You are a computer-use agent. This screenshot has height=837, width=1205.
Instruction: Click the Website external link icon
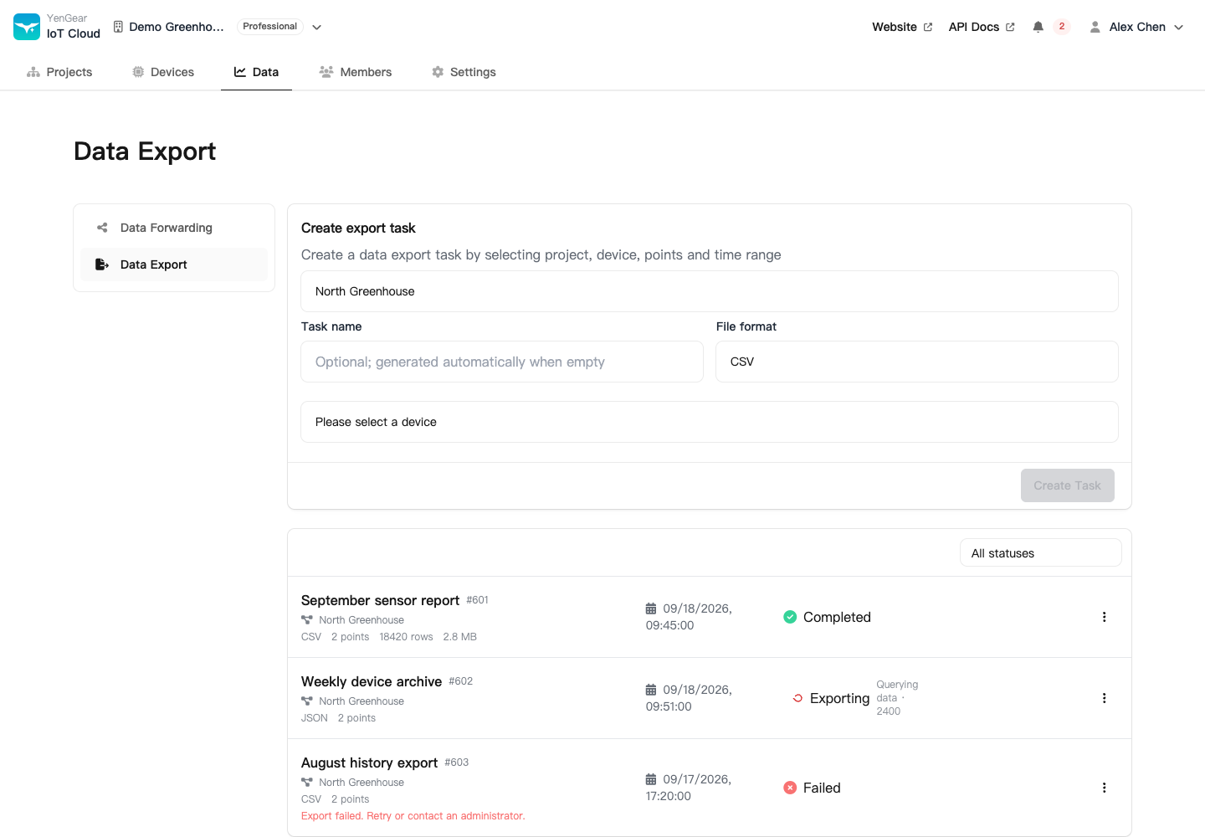click(927, 27)
